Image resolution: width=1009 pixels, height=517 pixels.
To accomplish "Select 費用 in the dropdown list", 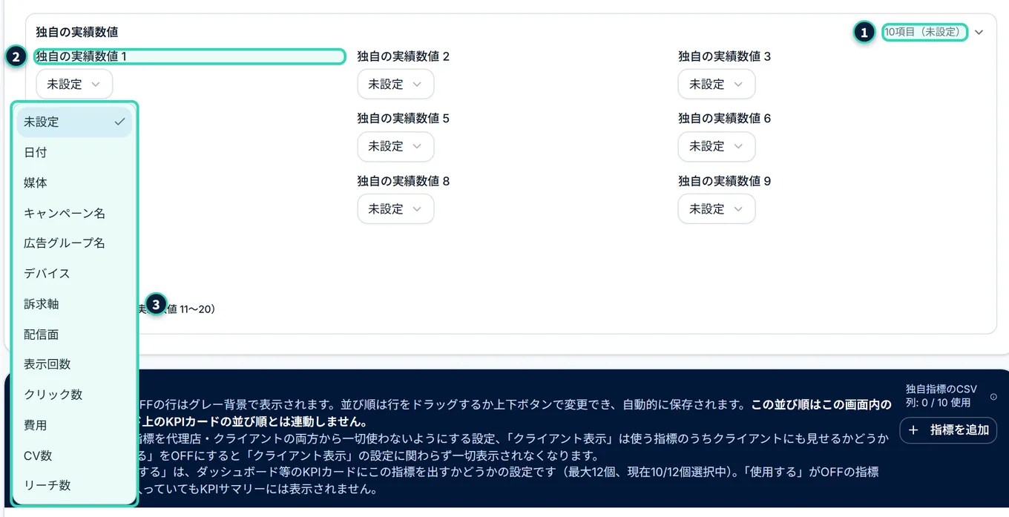I will (x=74, y=425).
